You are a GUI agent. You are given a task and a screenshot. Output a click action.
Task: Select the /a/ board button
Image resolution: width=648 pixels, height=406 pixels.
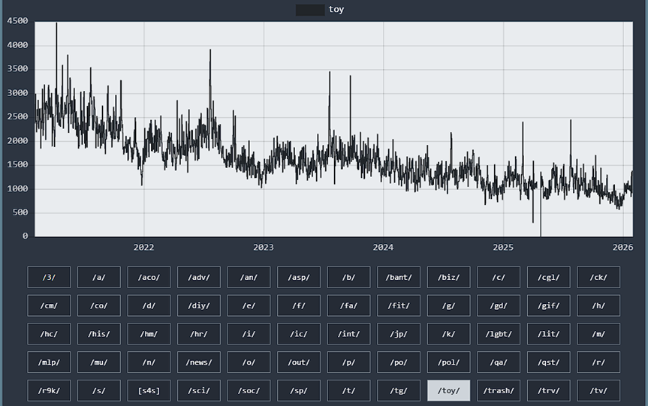(x=99, y=277)
